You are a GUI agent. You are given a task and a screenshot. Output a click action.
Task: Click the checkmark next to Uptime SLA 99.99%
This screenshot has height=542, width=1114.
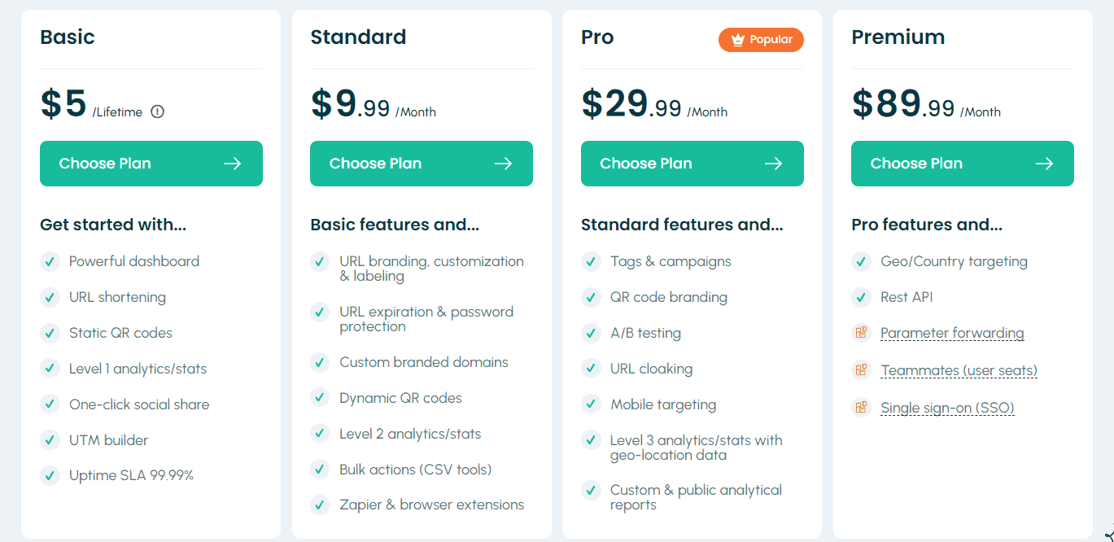tap(50, 475)
